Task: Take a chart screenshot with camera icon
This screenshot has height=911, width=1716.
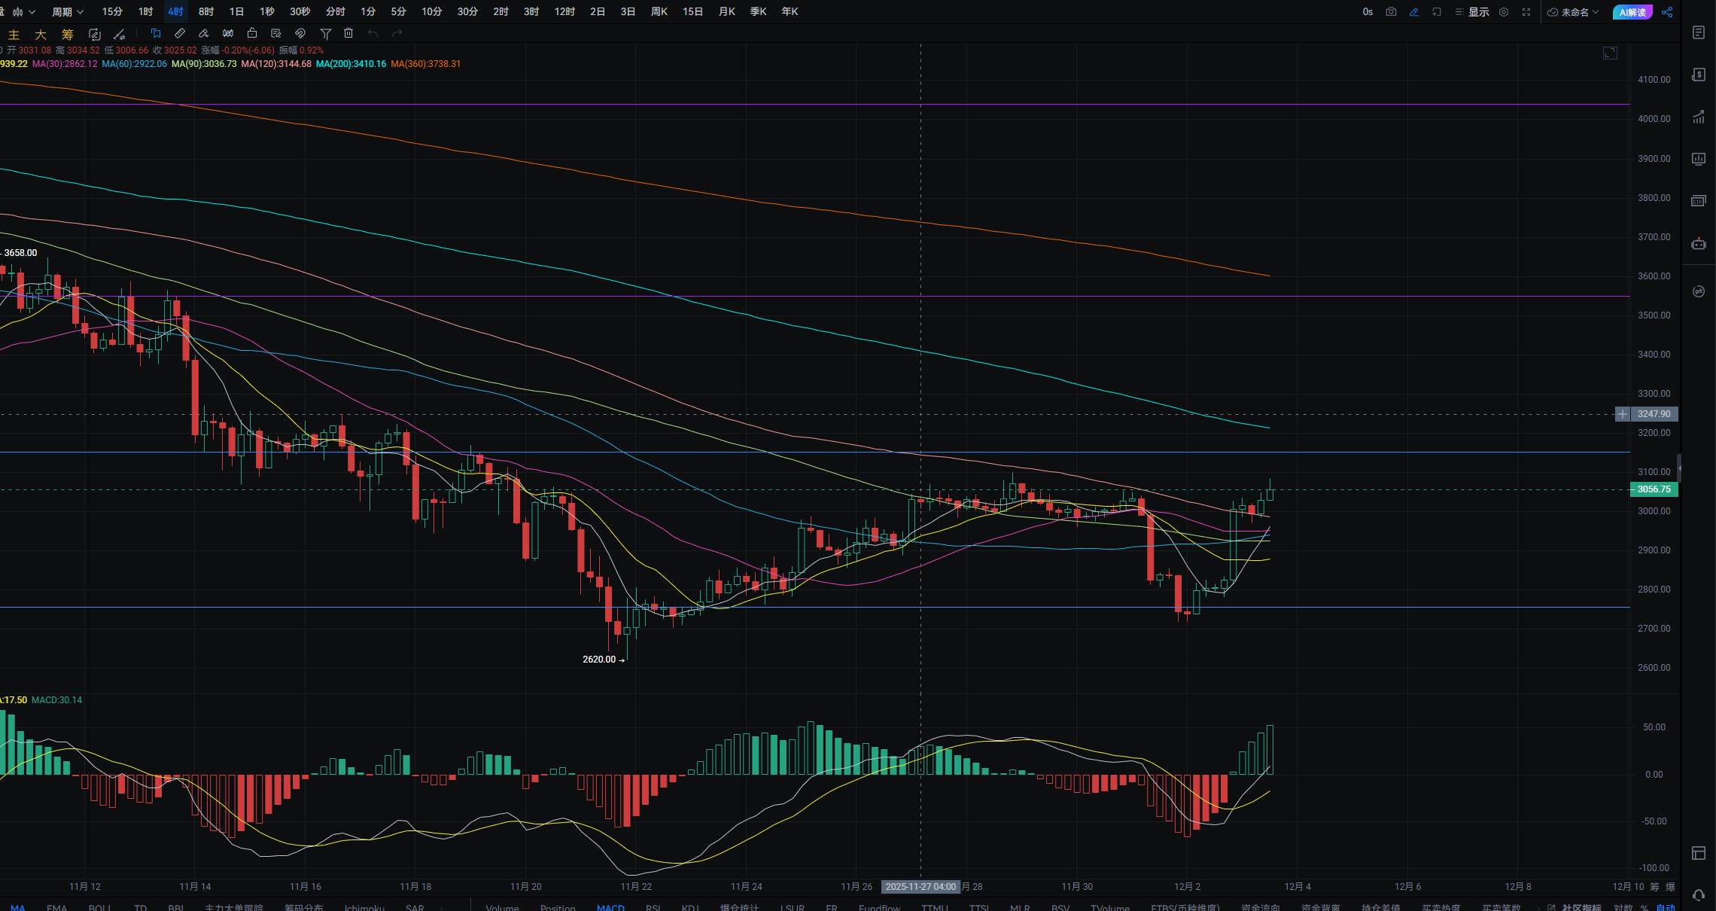Action: [1391, 12]
